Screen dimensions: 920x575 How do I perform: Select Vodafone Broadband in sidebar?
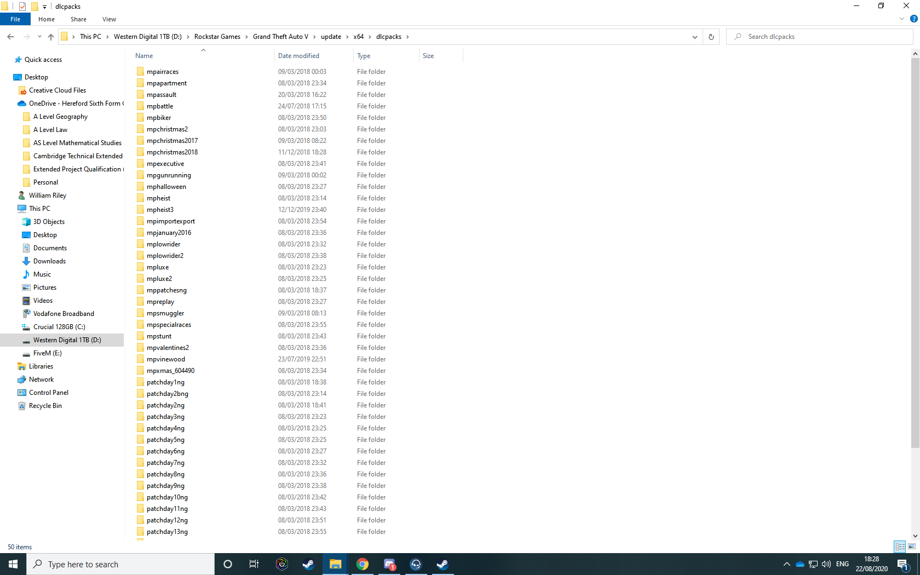point(64,314)
